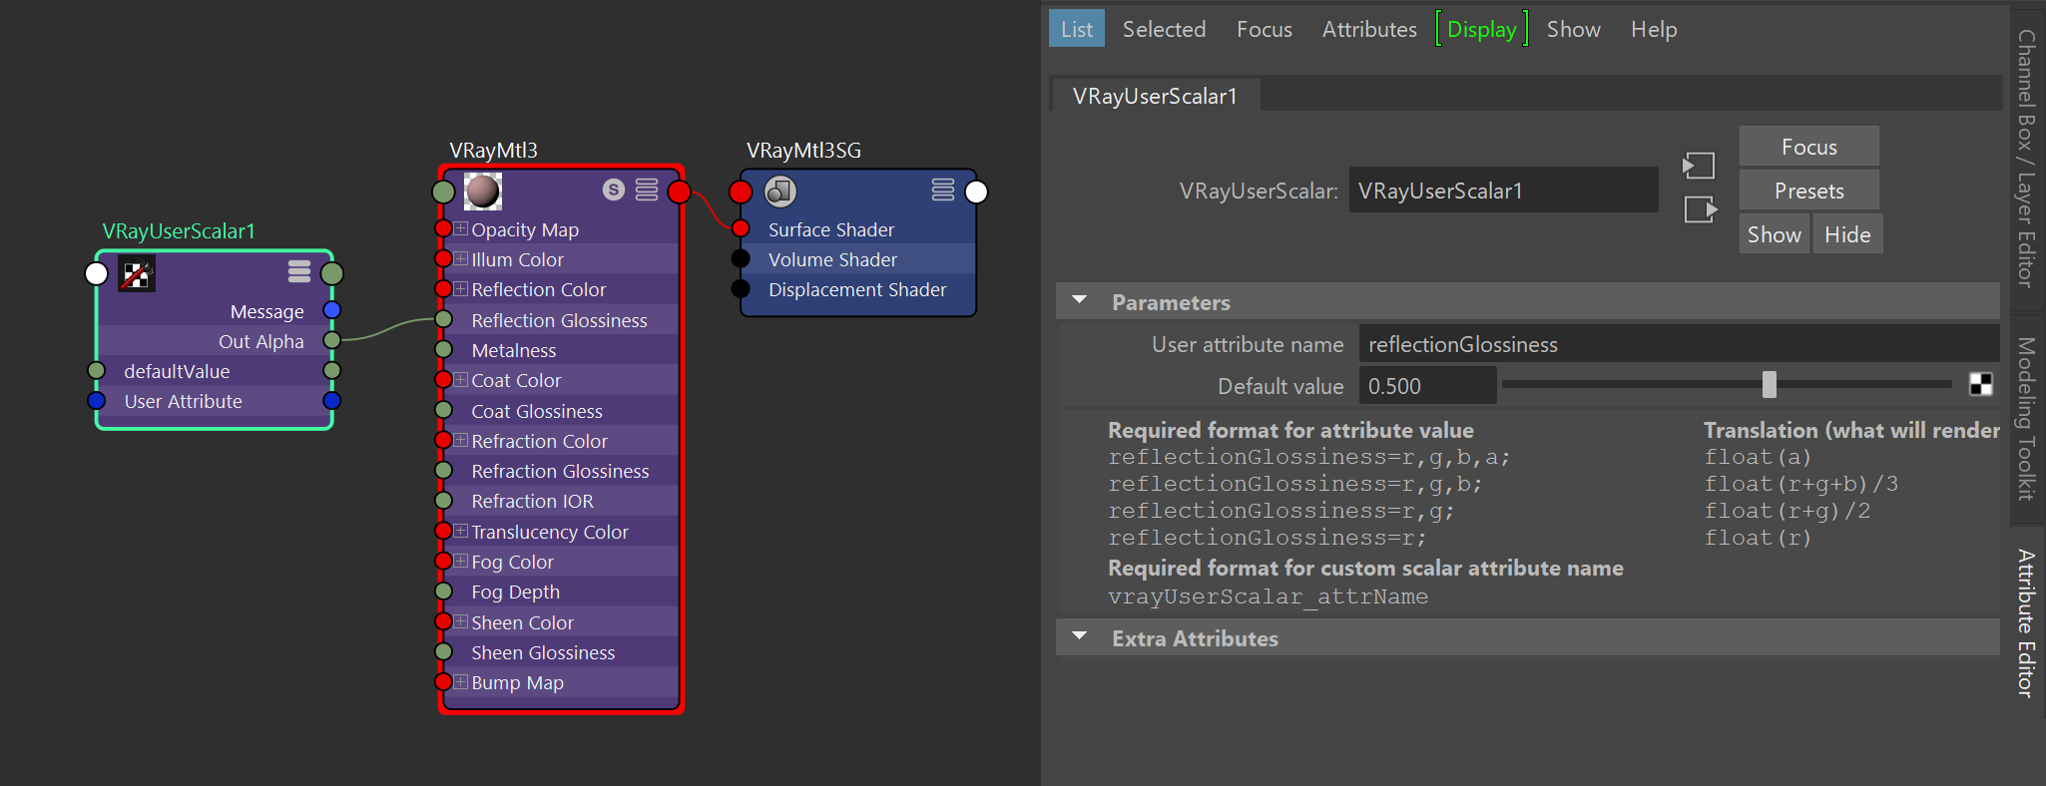Screen dimensions: 2046x786
Task: Click the VRayMtl3SG white output port
Action: pos(977,192)
